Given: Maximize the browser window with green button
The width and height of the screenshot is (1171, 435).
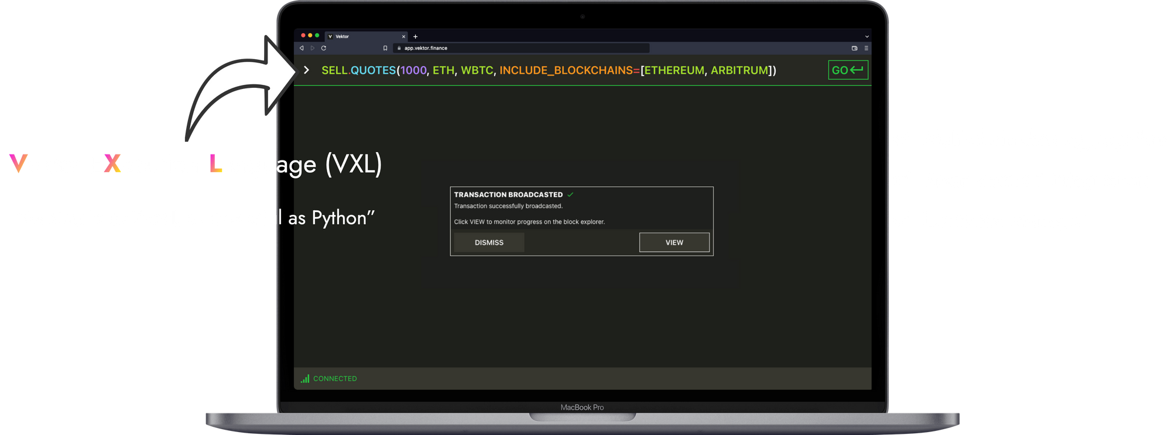Looking at the screenshot, I should click(317, 36).
